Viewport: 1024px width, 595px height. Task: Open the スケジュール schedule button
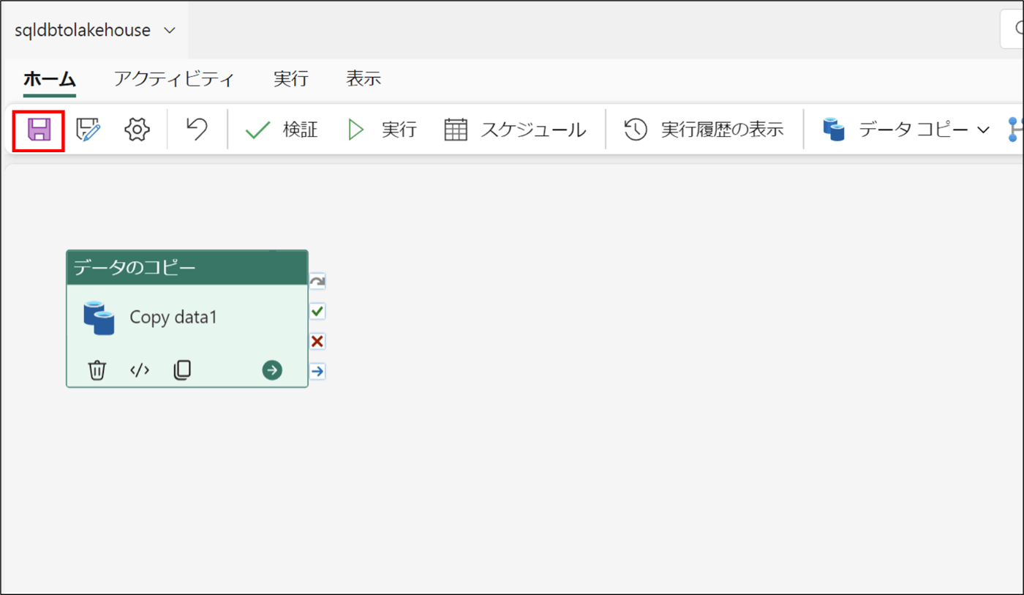click(x=515, y=130)
